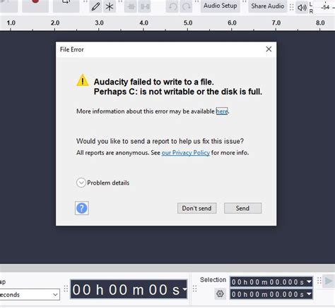Open the main time display format dropdown arrow
This screenshot has width=335, height=308.
tap(184, 289)
